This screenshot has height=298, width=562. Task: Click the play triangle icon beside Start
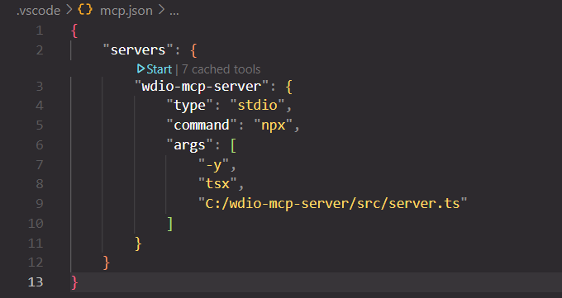(140, 69)
